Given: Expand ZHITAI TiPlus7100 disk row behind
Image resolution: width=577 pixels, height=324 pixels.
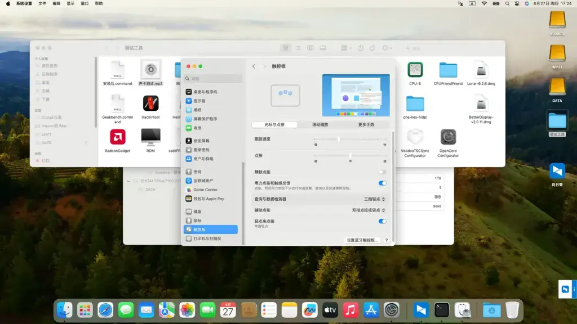Looking at the screenshot, I should point(128,181).
